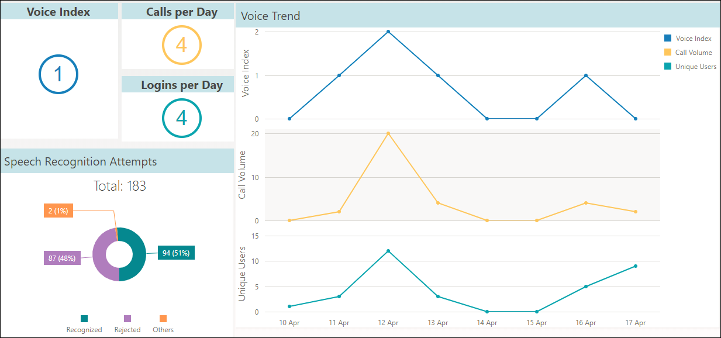Image resolution: width=721 pixels, height=338 pixels.
Task: Select the 2 (1%) others label
Action: 58,211
